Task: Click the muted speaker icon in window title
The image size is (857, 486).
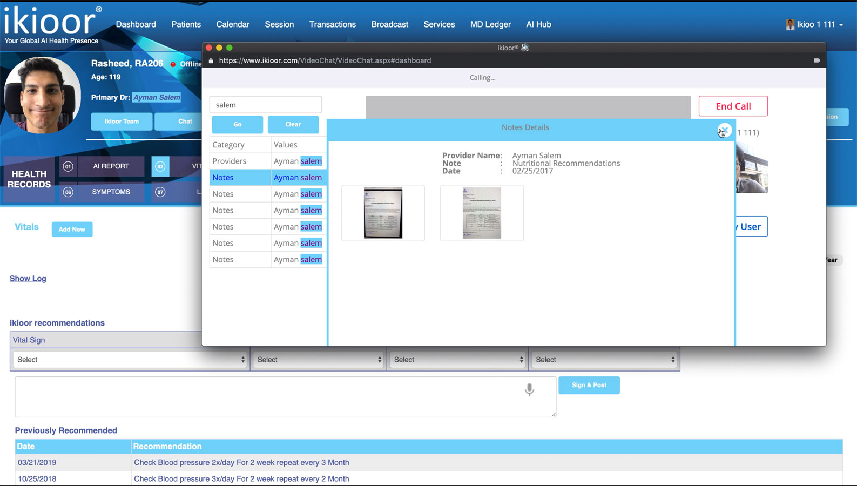Action: [525, 48]
